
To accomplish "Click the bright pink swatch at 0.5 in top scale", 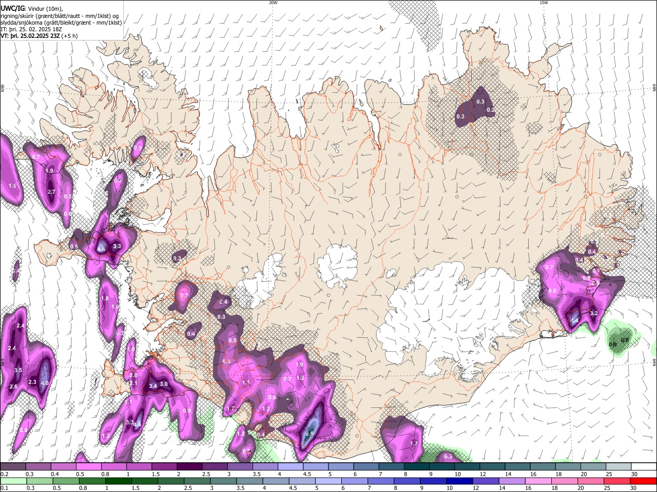I will pos(88,466).
